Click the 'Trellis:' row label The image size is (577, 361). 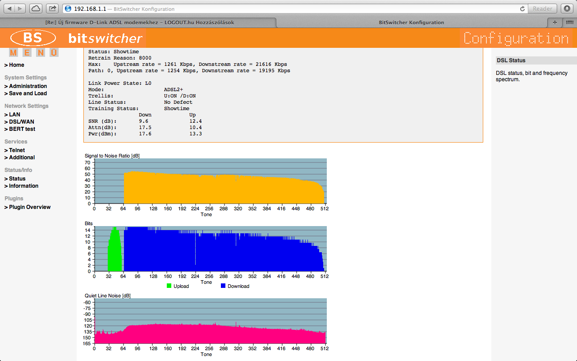(x=101, y=96)
